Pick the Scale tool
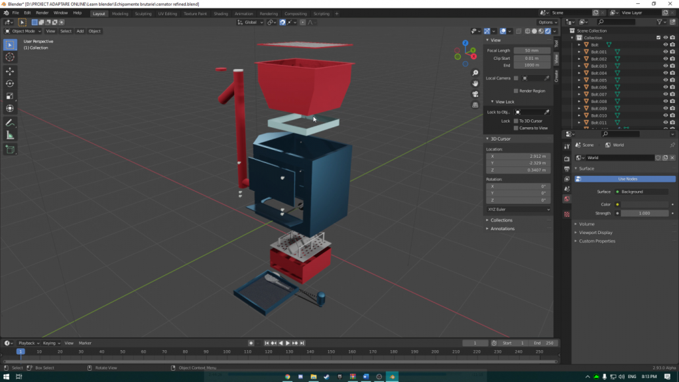 coord(10,96)
